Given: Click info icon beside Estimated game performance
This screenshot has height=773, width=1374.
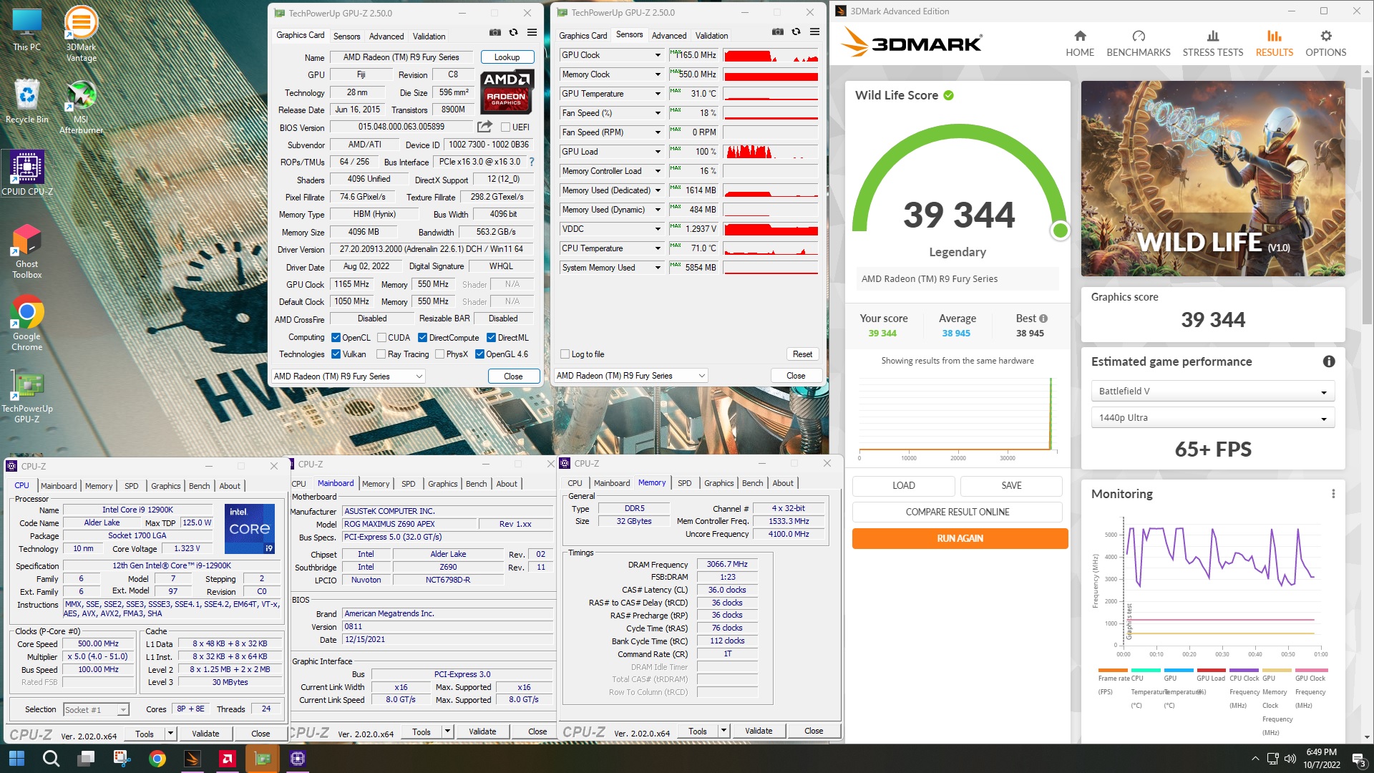Looking at the screenshot, I should click(1329, 361).
